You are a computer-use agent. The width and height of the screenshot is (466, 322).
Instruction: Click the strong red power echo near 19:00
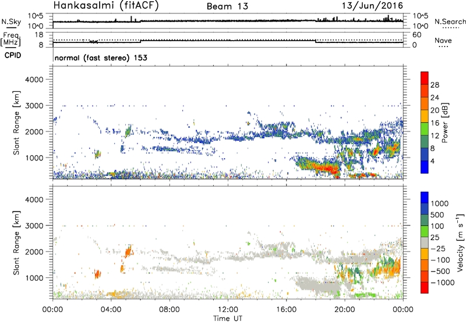326,168
